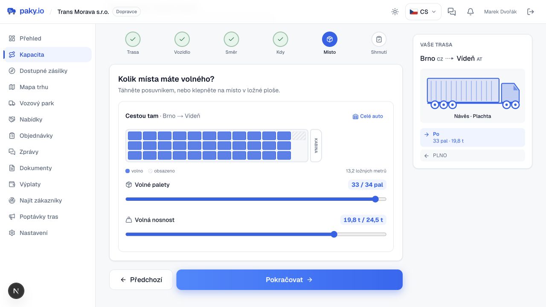The image size is (546, 307).
Task: Click the logout icon
Action: 531,12
